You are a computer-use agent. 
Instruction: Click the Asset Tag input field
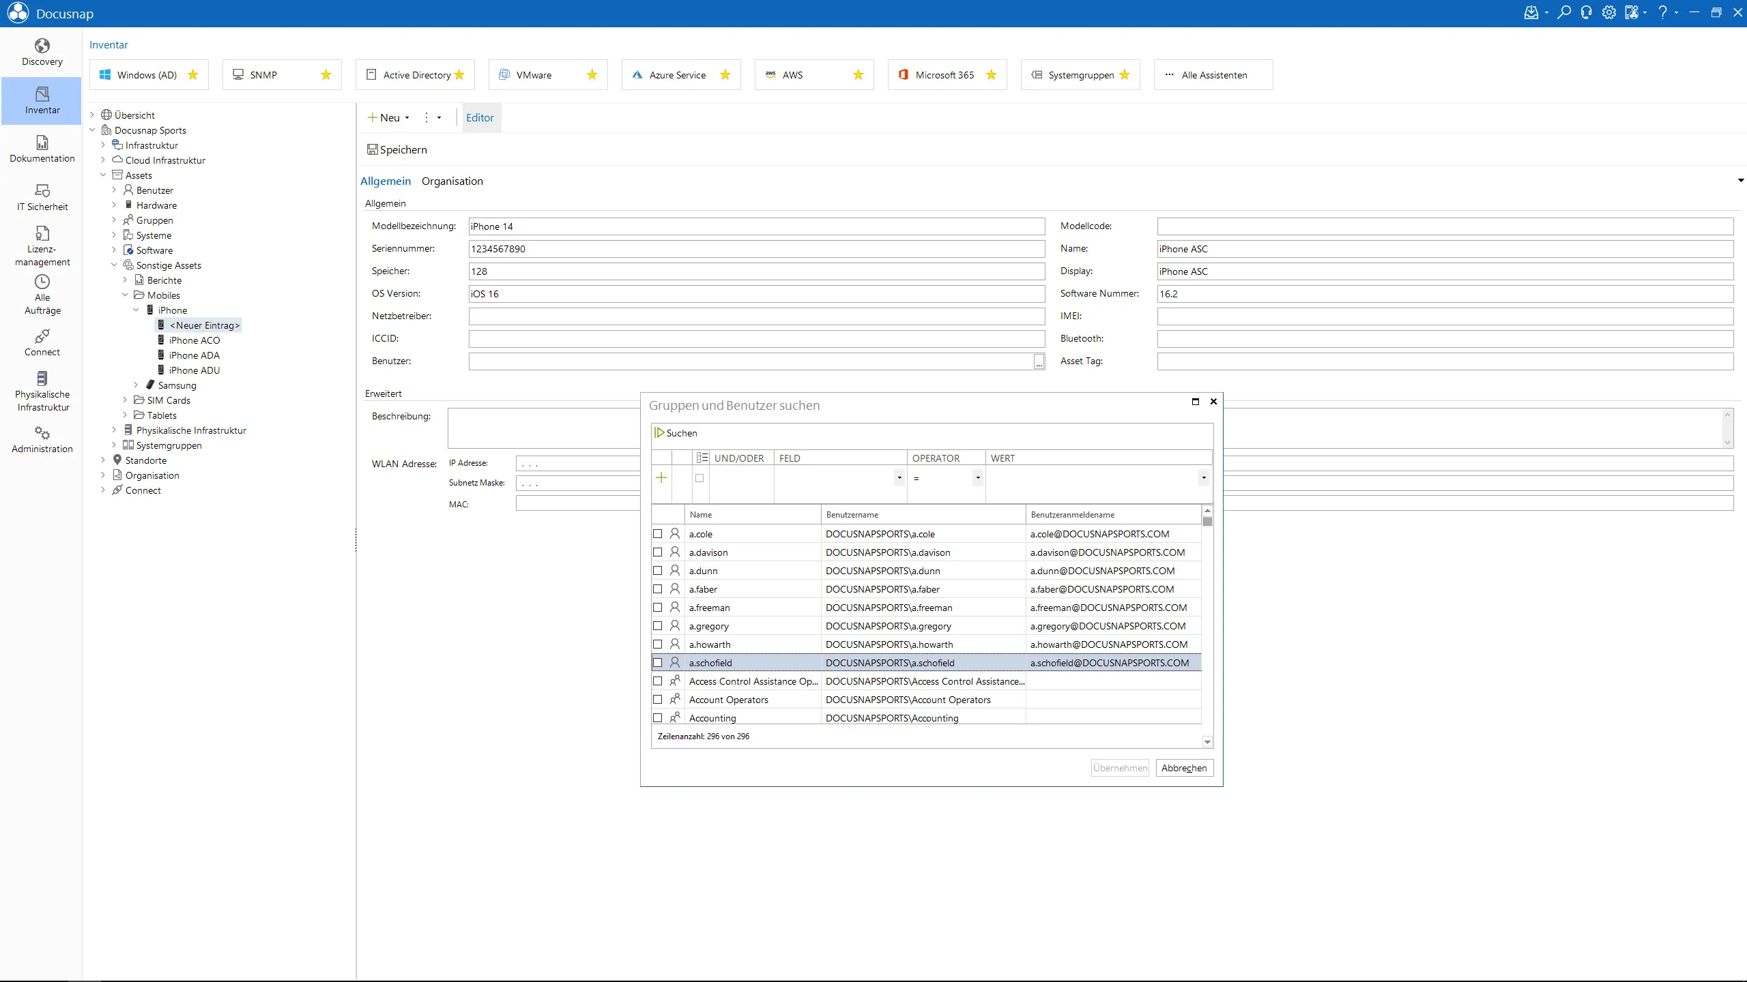(x=1445, y=361)
